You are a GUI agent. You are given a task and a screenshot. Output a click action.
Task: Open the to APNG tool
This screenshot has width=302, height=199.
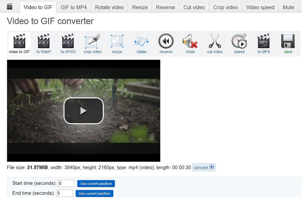68,43
